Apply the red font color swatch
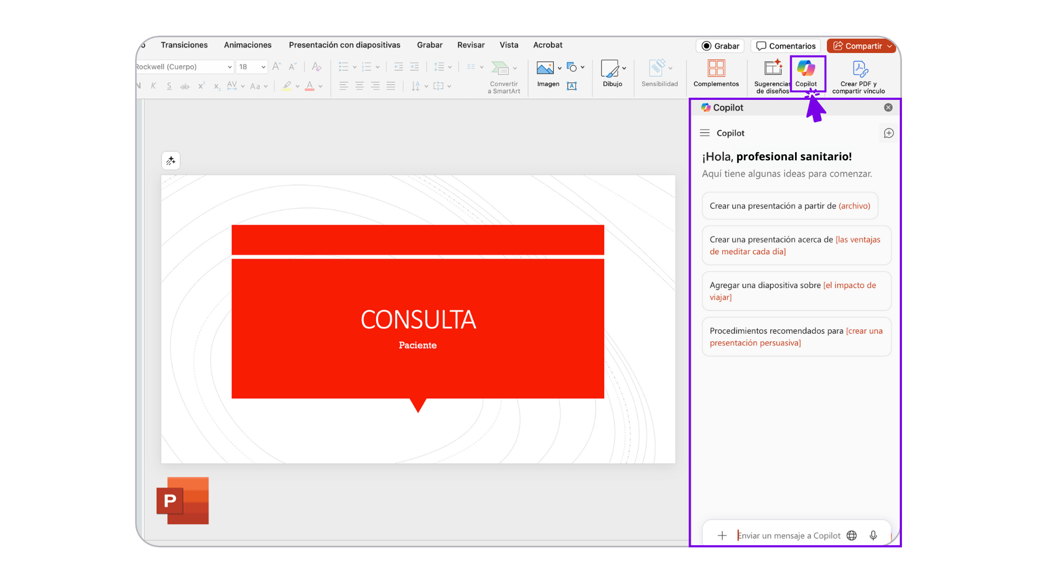1037x583 pixels. point(309,86)
